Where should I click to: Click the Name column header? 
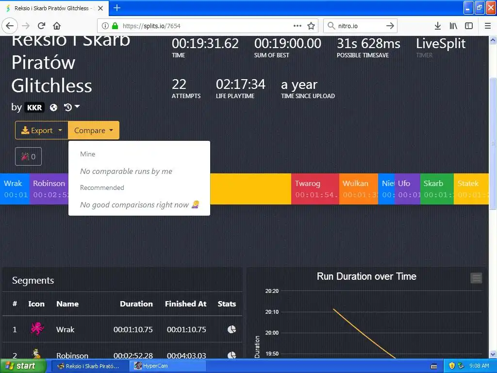point(67,304)
